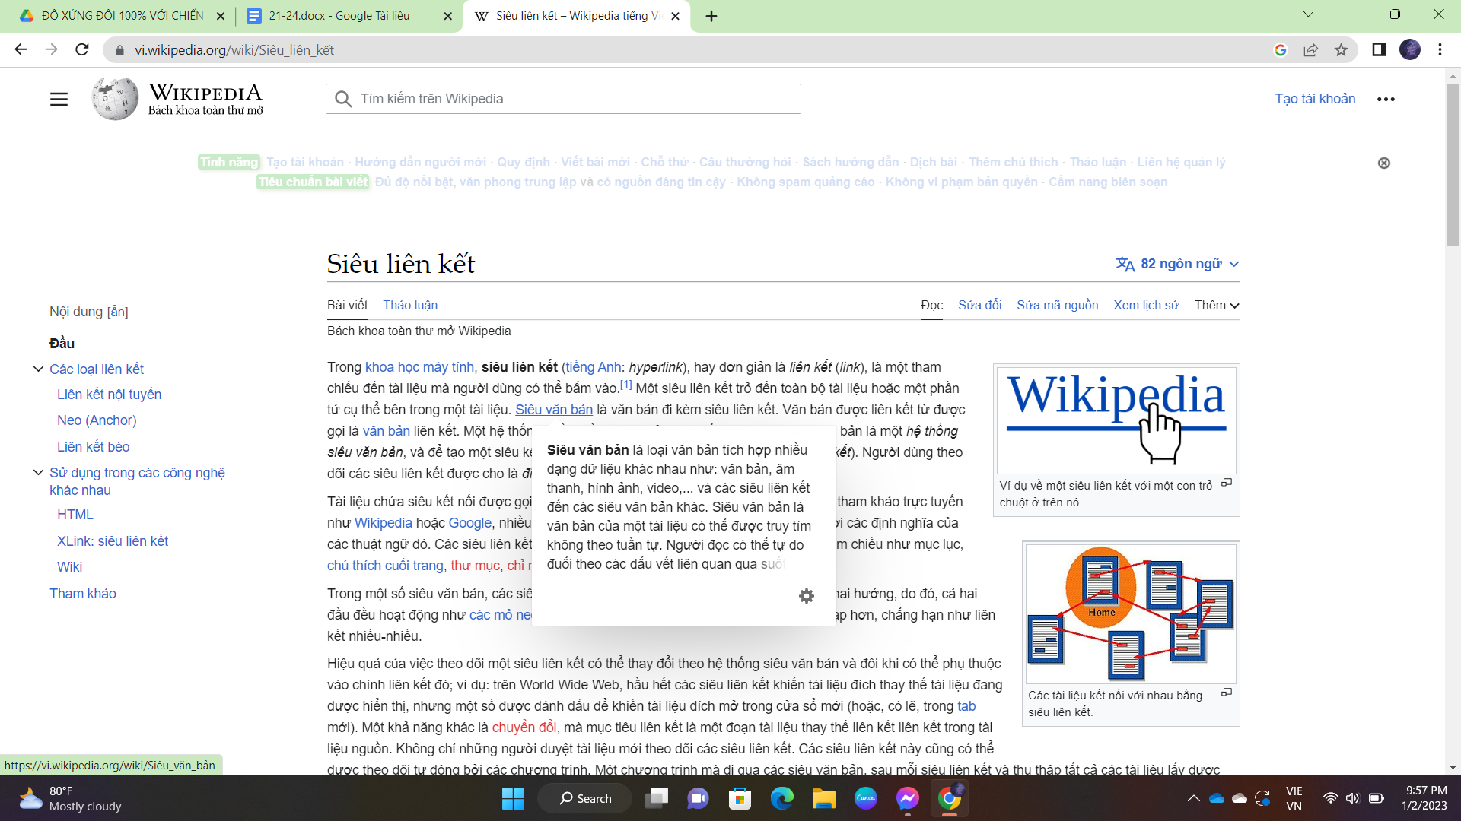Open a new browser tab
The height and width of the screenshot is (821, 1461).
pos(711,16)
